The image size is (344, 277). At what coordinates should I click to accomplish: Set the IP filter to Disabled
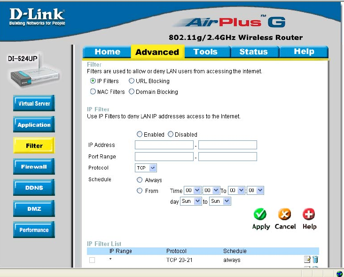click(171, 134)
